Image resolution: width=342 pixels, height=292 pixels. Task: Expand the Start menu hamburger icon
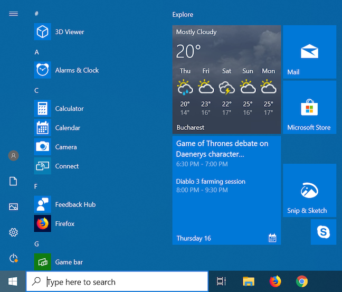[13, 14]
